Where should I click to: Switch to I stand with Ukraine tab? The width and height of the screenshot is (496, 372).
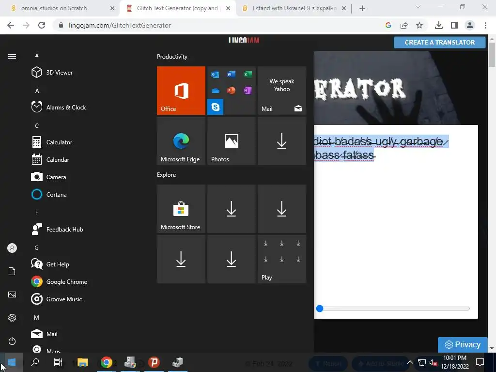pos(294,8)
